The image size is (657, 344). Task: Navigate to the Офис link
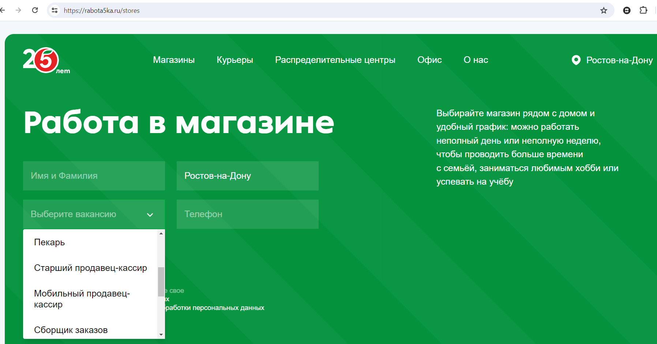click(429, 60)
